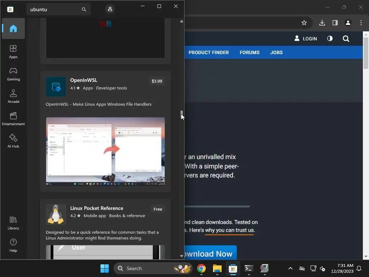Open the OpenInWSL screenshot preview
This screenshot has width=369, height=277.
(x=105, y=151)
